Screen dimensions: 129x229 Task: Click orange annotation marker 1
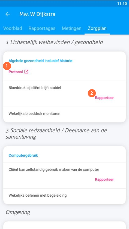pyautogui.click(x=7, y=66)
